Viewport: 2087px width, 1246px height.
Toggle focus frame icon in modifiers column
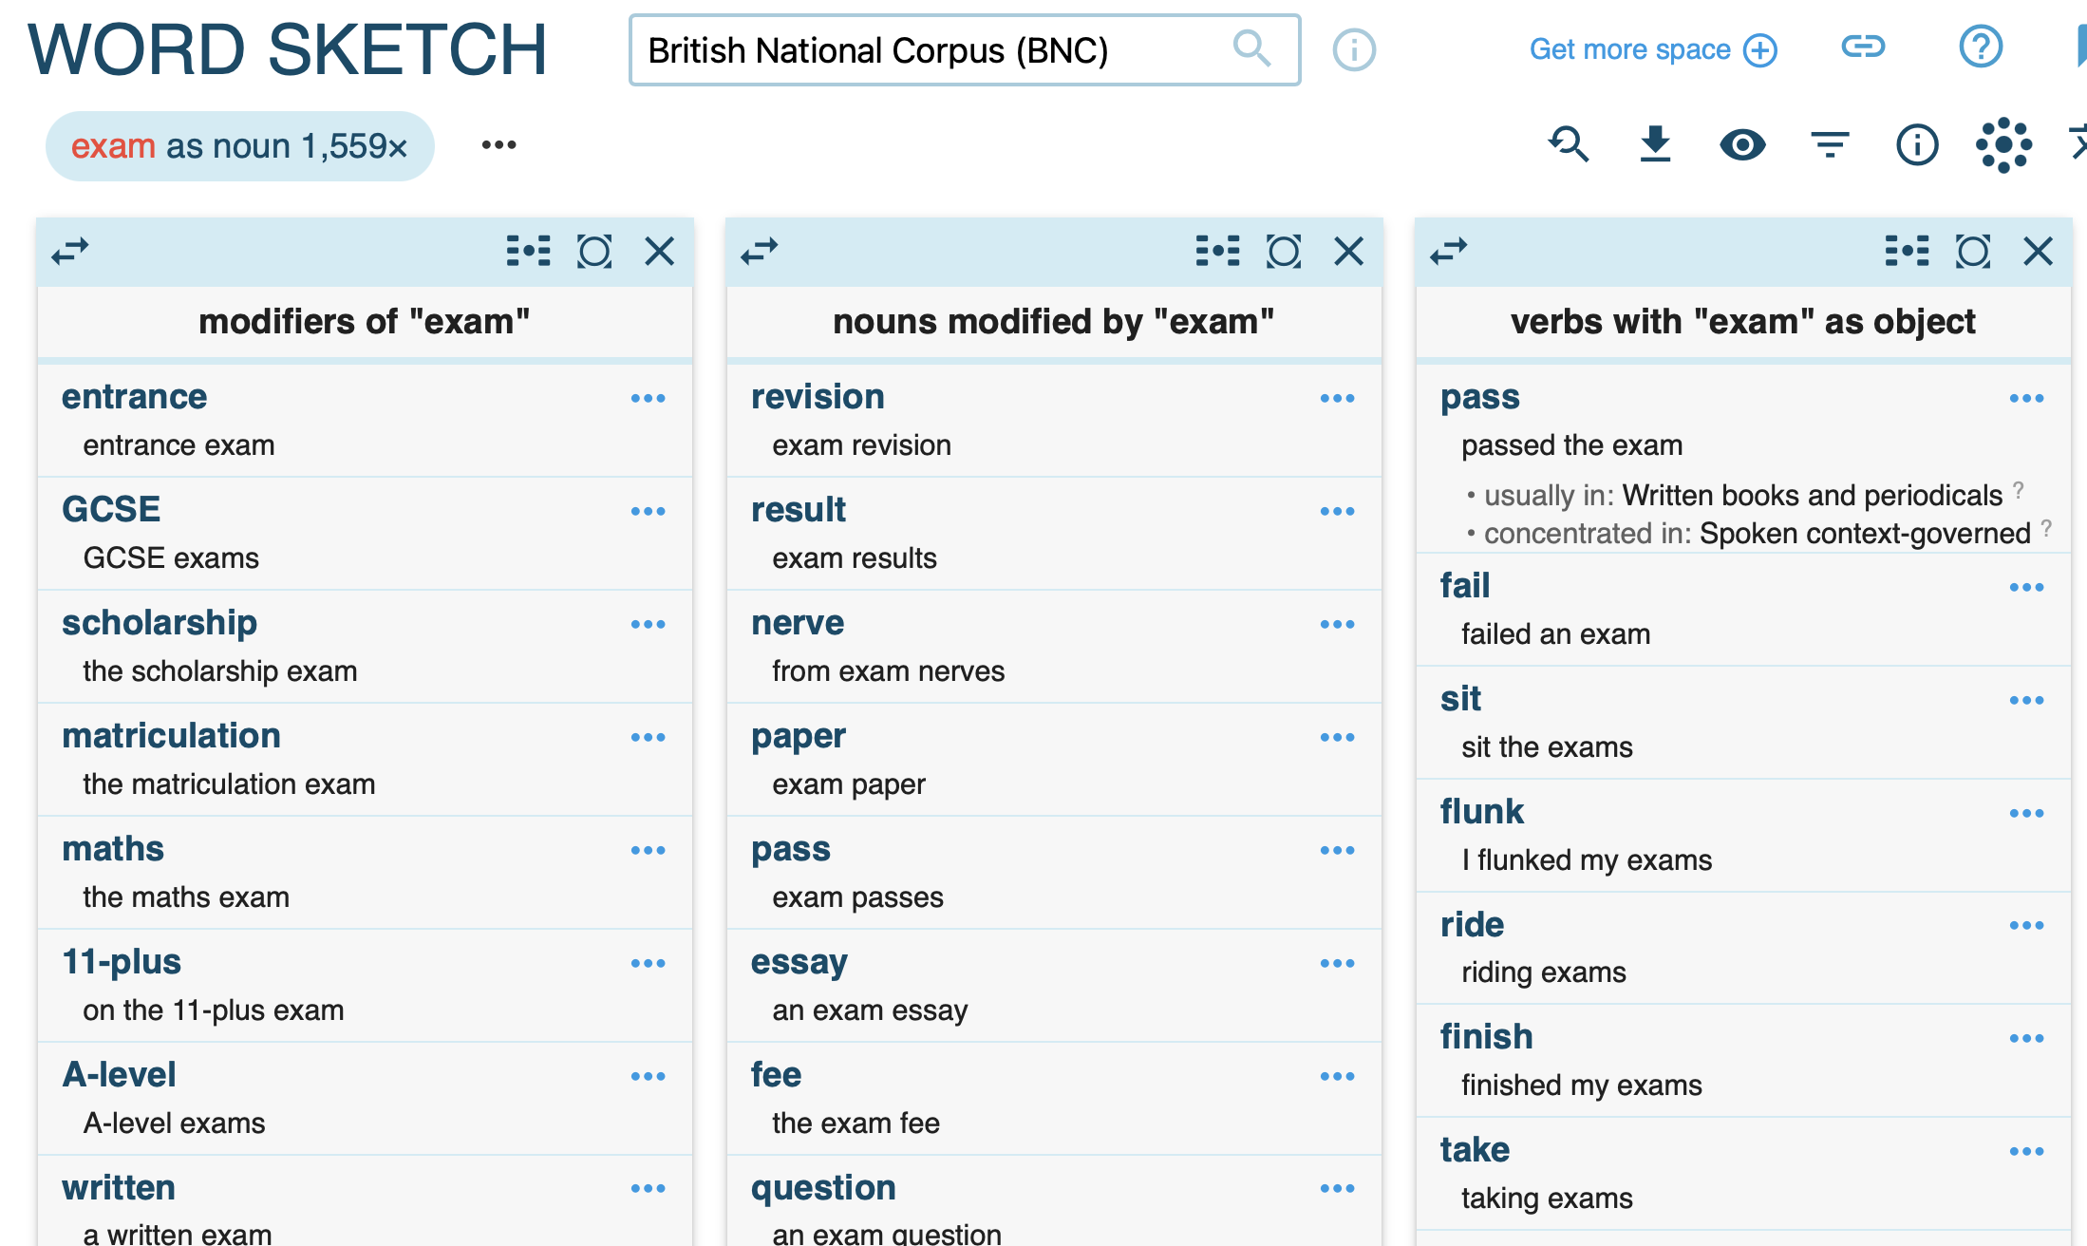(x=594, y=252)
